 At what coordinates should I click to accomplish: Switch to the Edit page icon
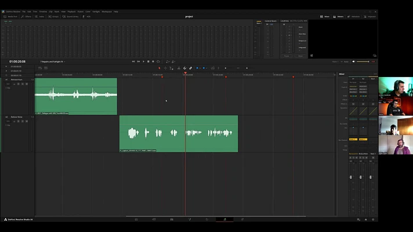click(x=172, y=219)
